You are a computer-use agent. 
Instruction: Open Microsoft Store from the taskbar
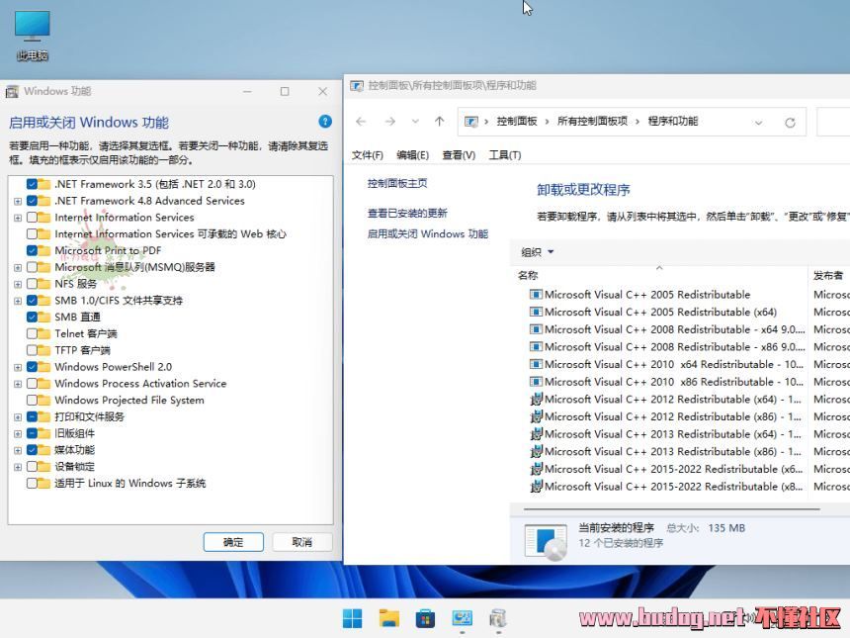click(425, 617)
